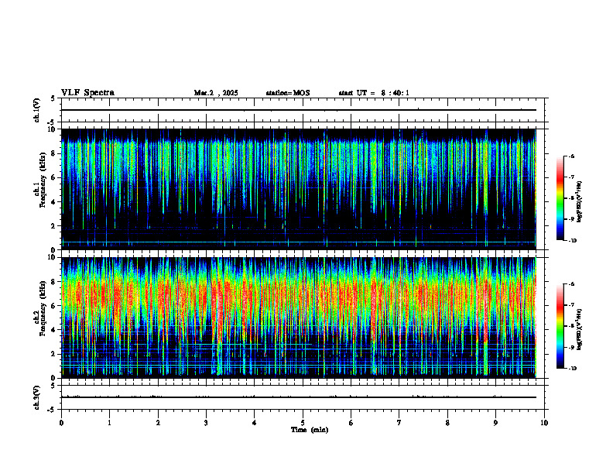This screenshot has width=613, height=474.
Task: Click the "Time (min)" axis label
Action: point(310,429)
